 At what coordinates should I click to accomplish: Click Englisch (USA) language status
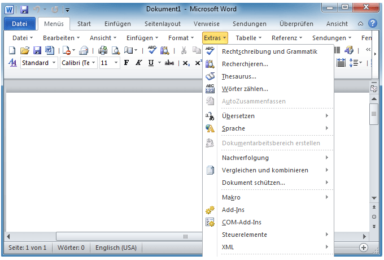coord(116,248)
